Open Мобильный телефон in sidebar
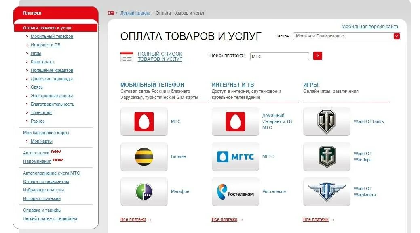 tap(52, 36)
